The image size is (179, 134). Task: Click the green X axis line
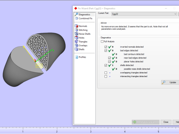(x=44, y=55)
